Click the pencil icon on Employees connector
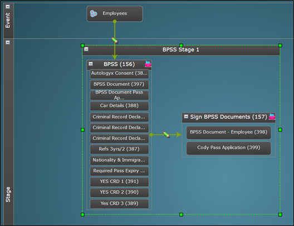Image resolution: width=294 pixels, height=226 pixels. (115, 40)
